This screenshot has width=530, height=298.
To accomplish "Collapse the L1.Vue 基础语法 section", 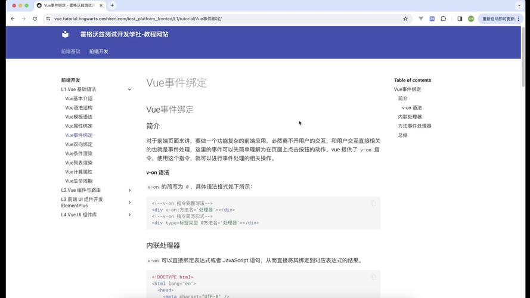I will (129, 89).
